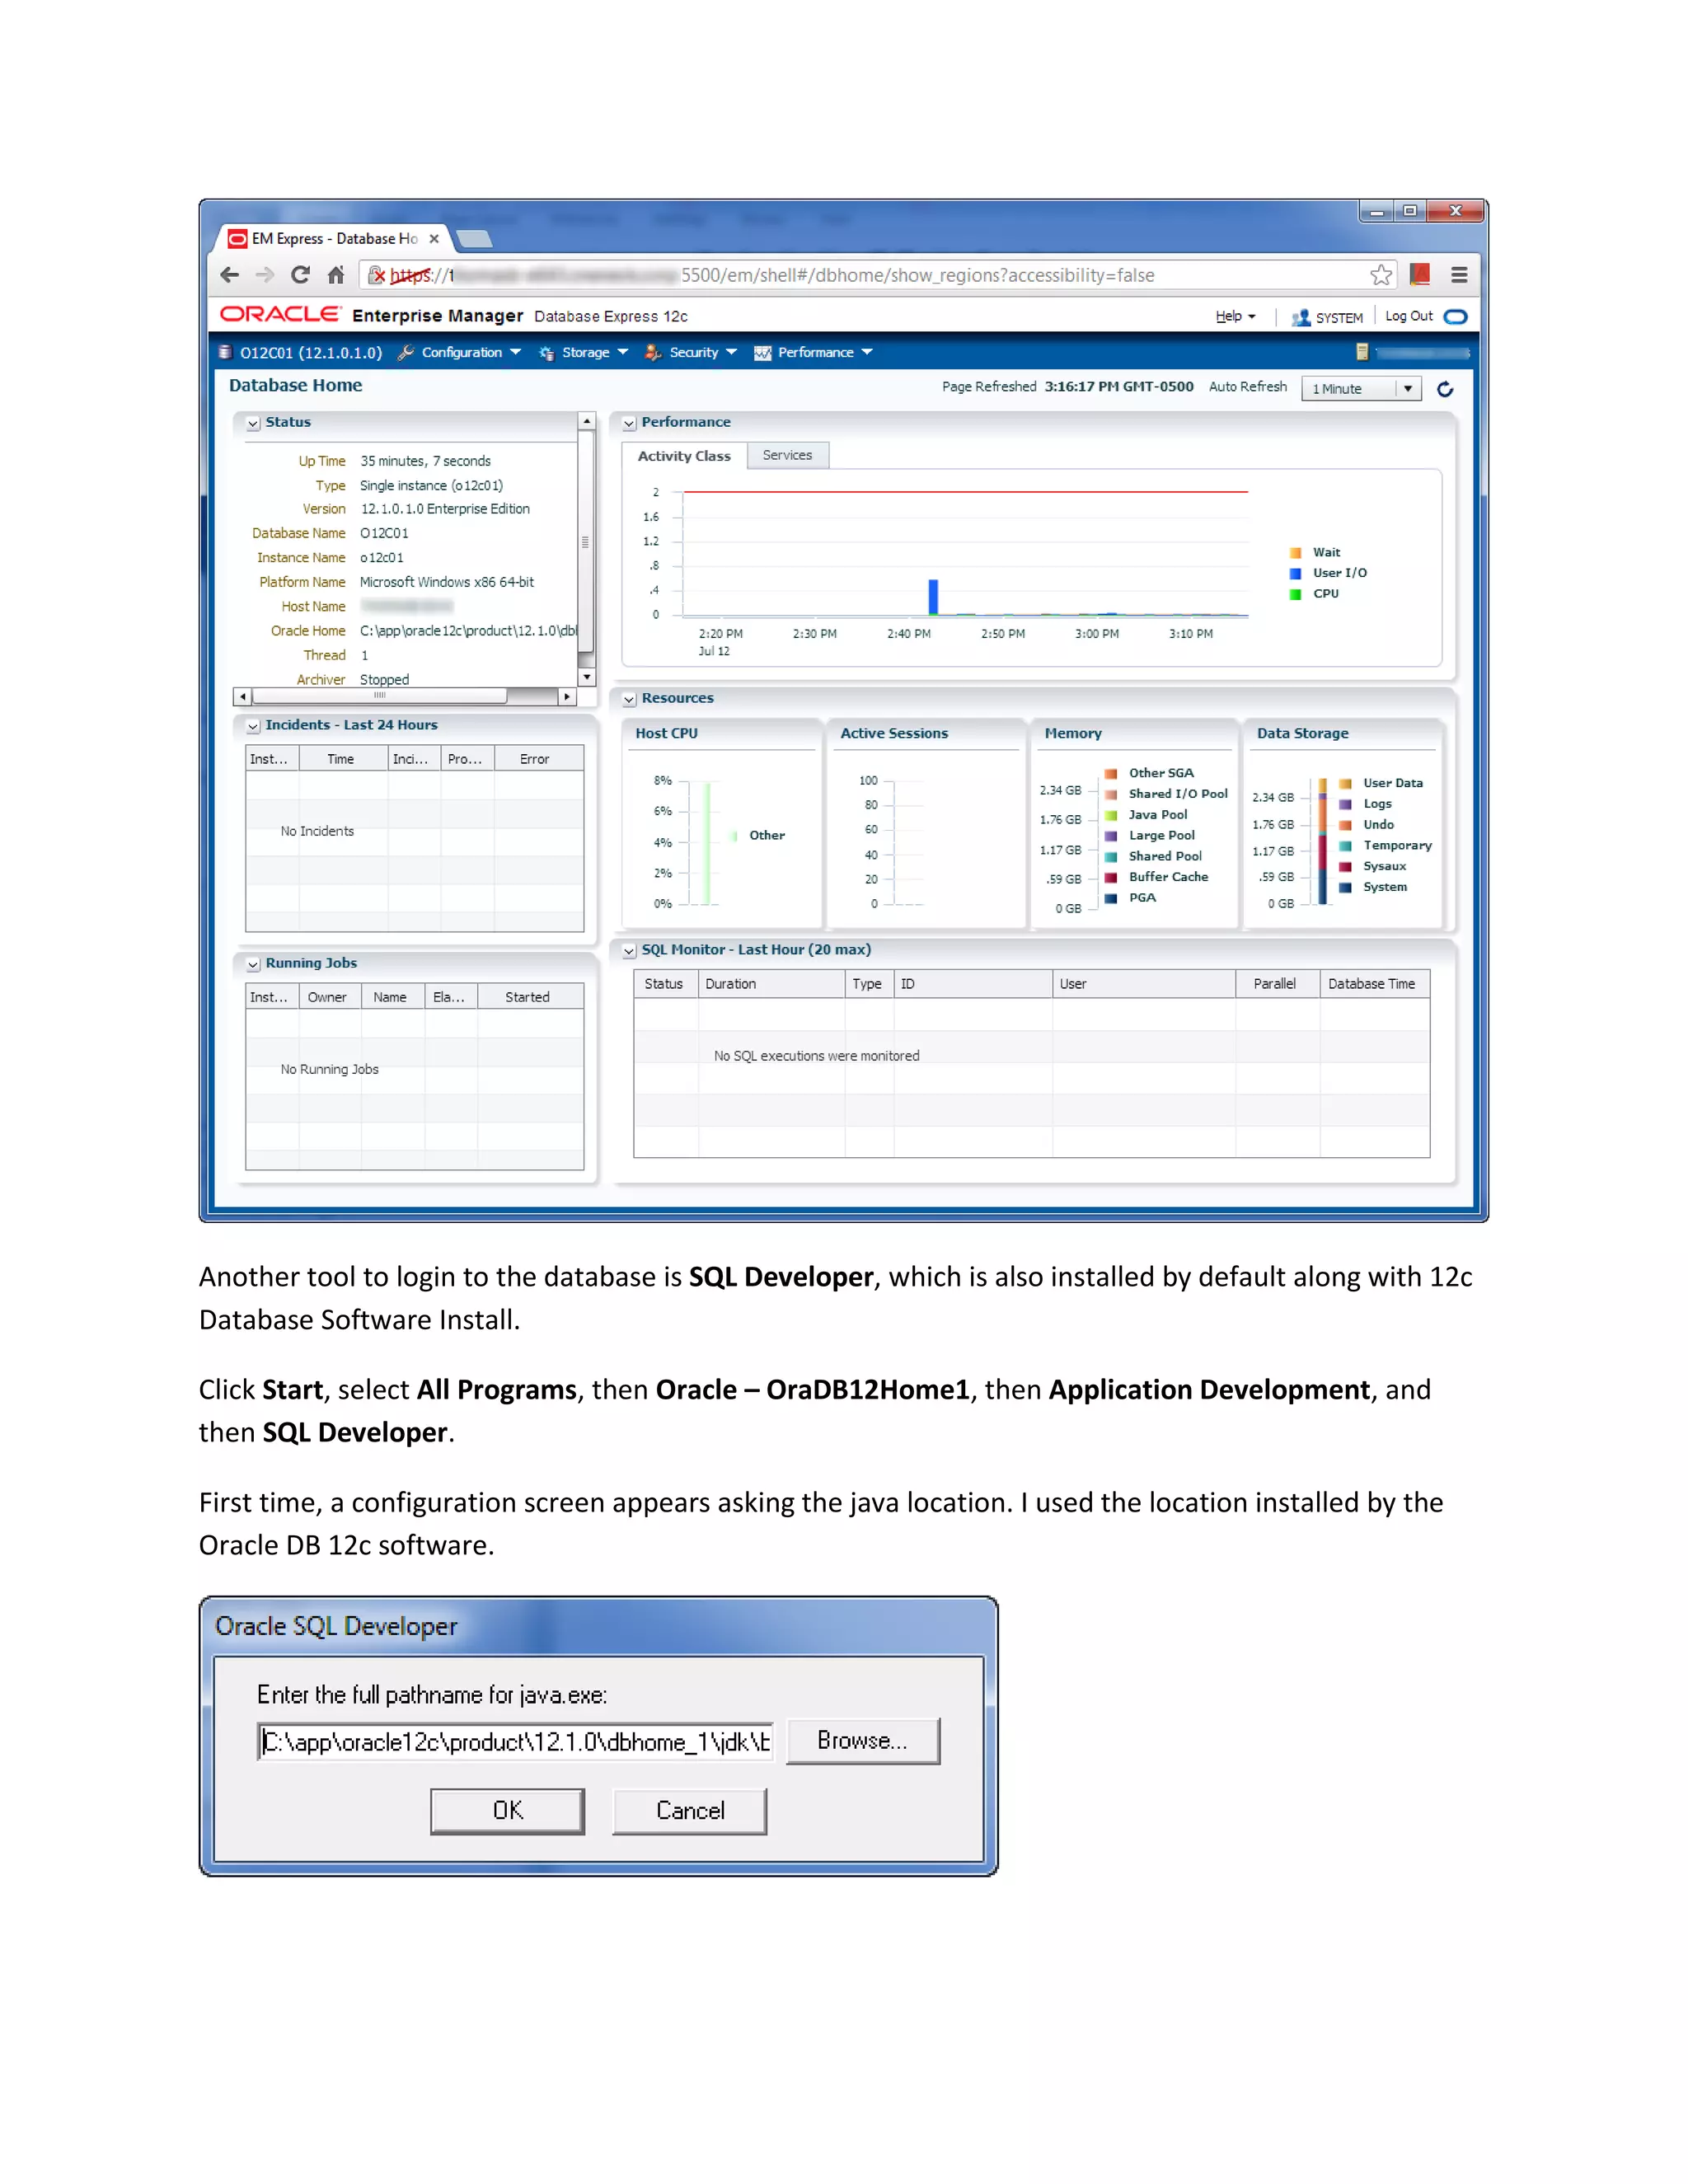Click the O12C01 database icon
Image resolution: width=1688 pixels, height=2184 pixels.
tap(226, 352)
